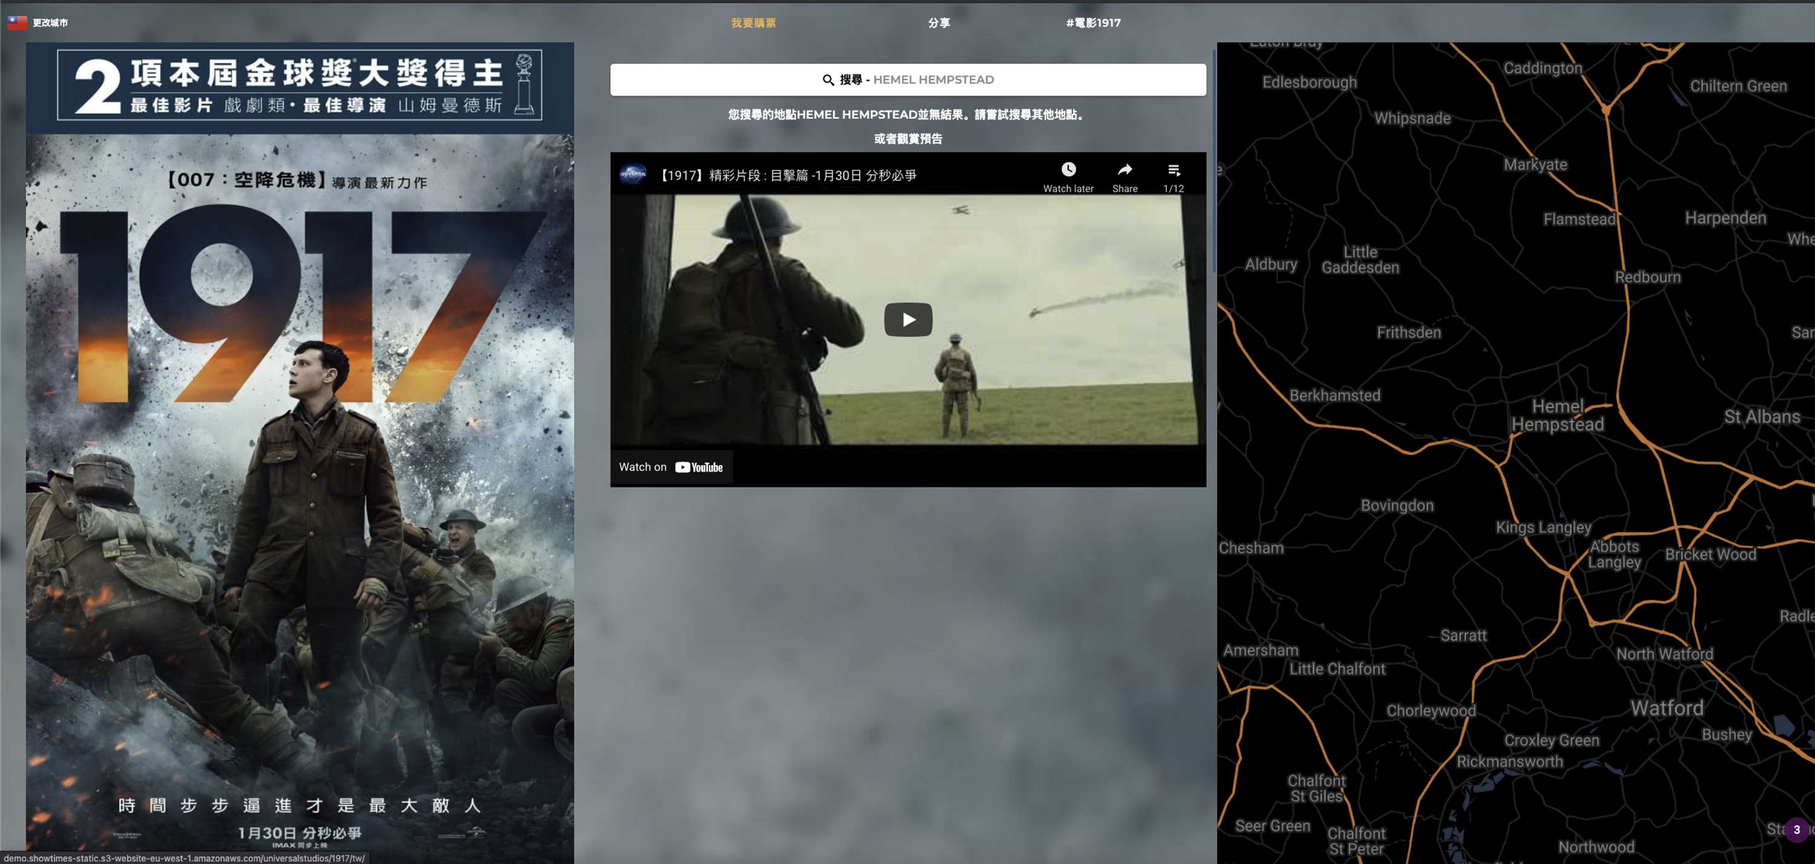Click the Little Chalfont map label
This screenshot has width=1815, height=864.
click(1336, 669)
